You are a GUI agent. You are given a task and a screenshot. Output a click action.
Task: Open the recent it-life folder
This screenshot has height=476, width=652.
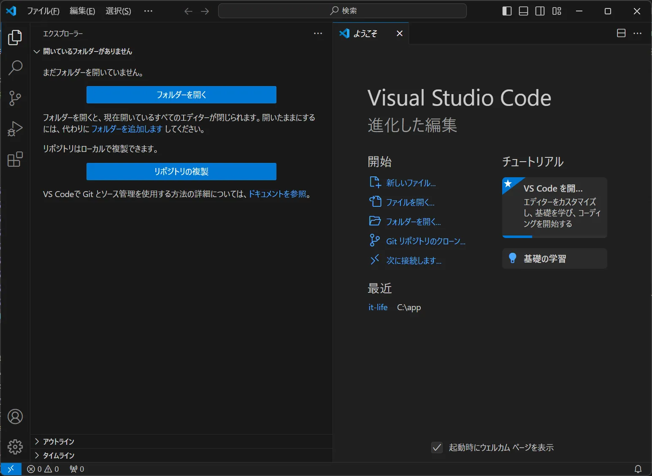click(378, 307)
